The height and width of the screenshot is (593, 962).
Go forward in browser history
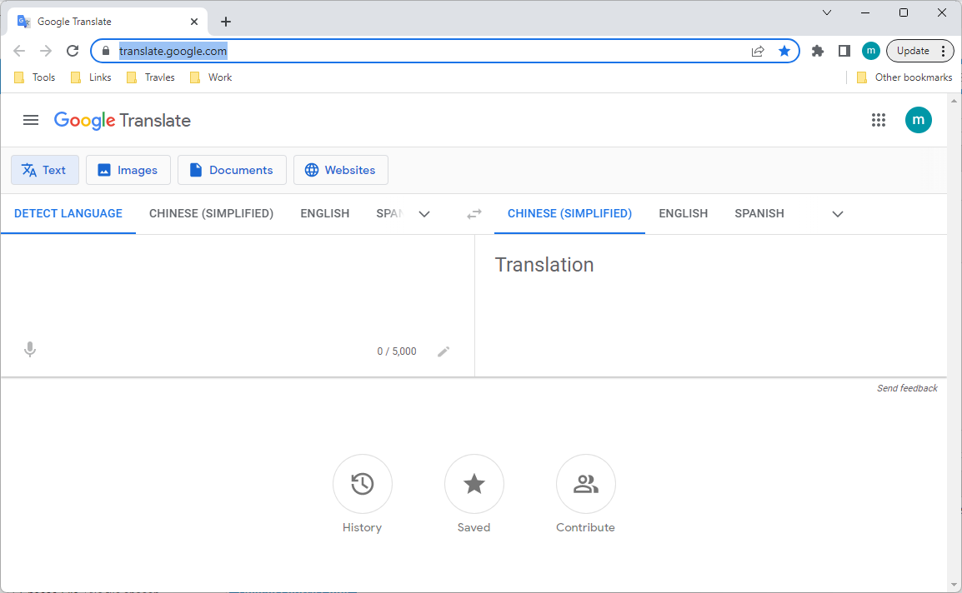45,51
